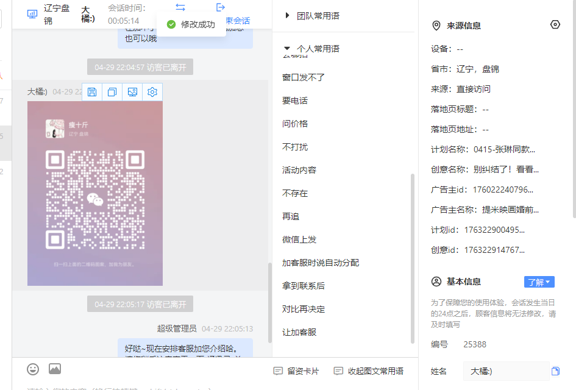Select the 问价格 quick phrase
The width and height of the screenshot is (576, 390).
coord(294,124)
